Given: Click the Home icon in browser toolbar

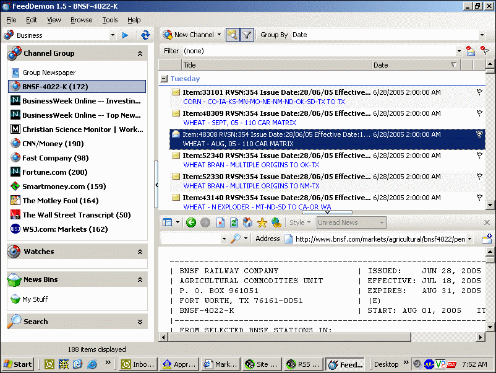Looking at the screenshot, I should coord(247,222).
